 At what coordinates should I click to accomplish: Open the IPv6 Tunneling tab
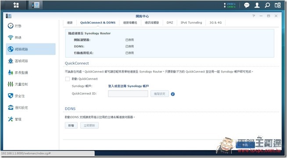pyautogui.click(x=191, y=23)
